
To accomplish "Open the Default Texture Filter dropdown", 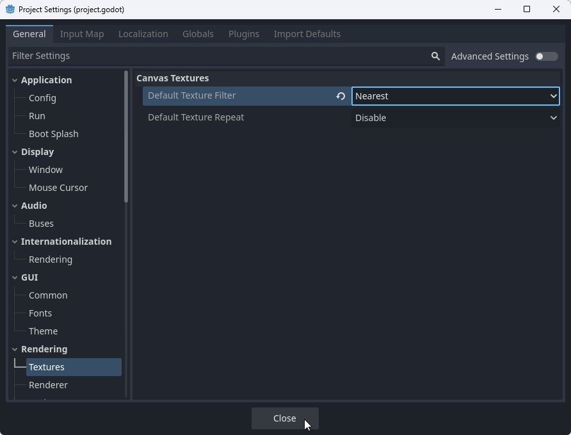I will click(455, 96).
